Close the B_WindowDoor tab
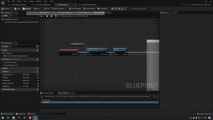 coord(76,5)
